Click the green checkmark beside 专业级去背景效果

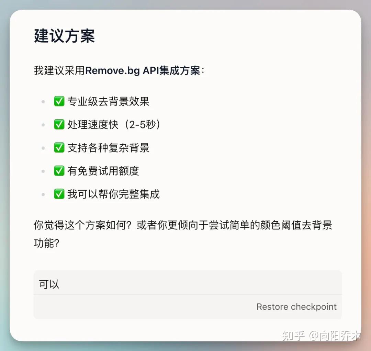tap(59, 101)
